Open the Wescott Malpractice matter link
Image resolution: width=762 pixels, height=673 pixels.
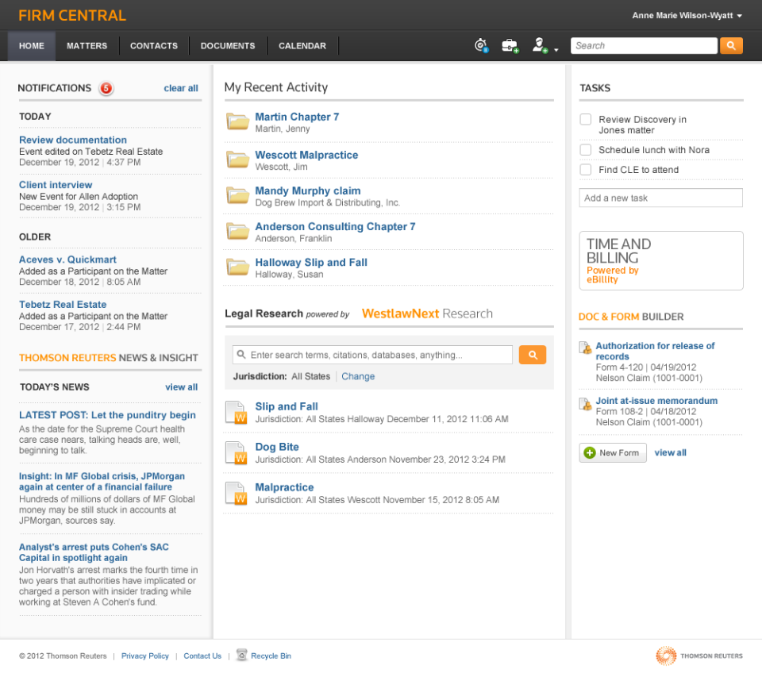(x=306, y=155)
